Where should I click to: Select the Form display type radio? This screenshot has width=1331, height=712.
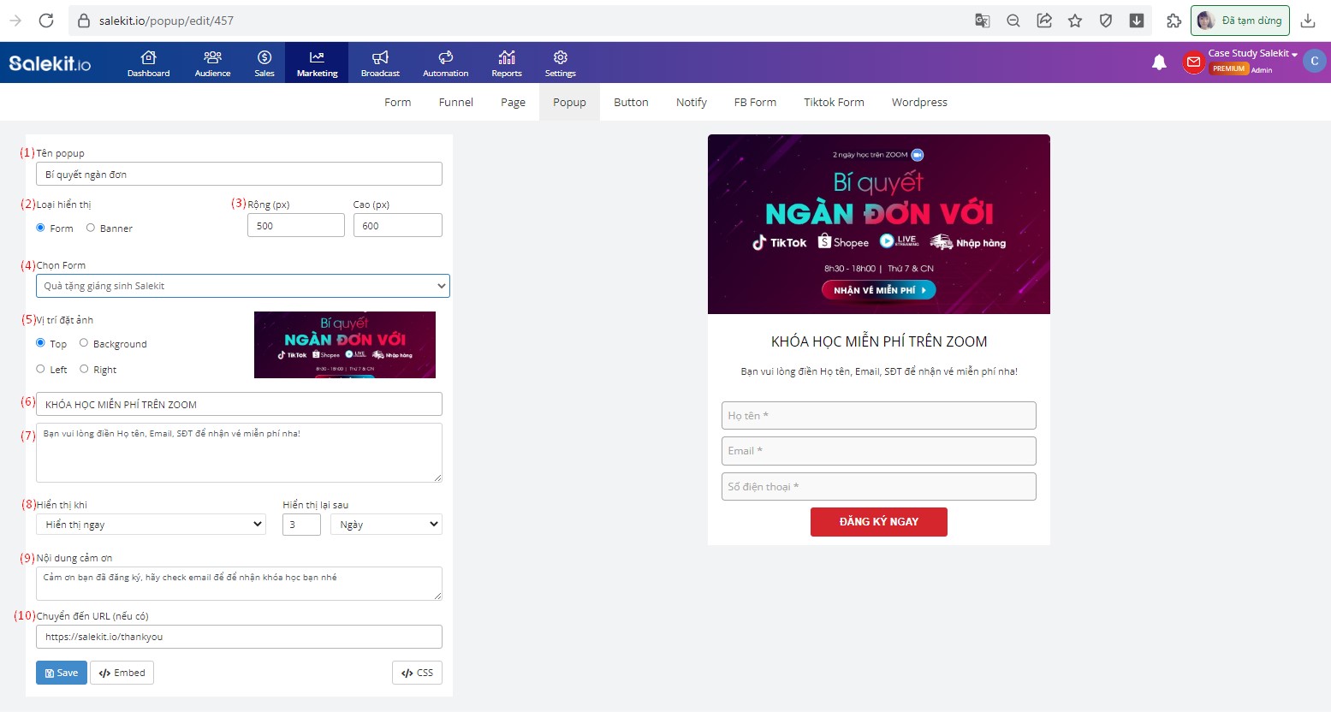pyautogui.click(x=40, y=228)
